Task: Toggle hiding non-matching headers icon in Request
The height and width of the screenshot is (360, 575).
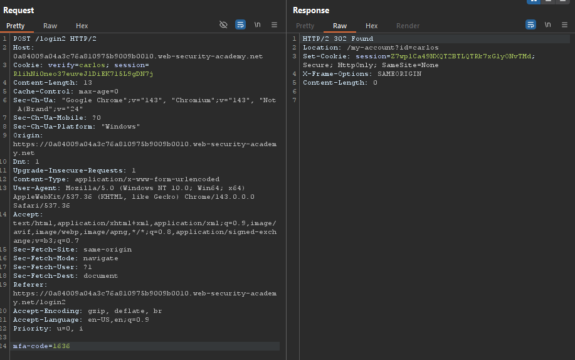Action: tap(223, 24)
